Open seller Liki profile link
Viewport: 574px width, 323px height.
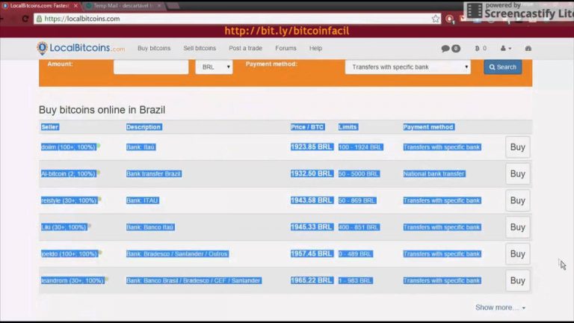click(64, 227)
